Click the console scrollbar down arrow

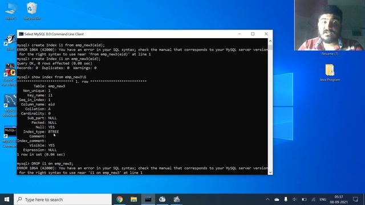point(270,172)
